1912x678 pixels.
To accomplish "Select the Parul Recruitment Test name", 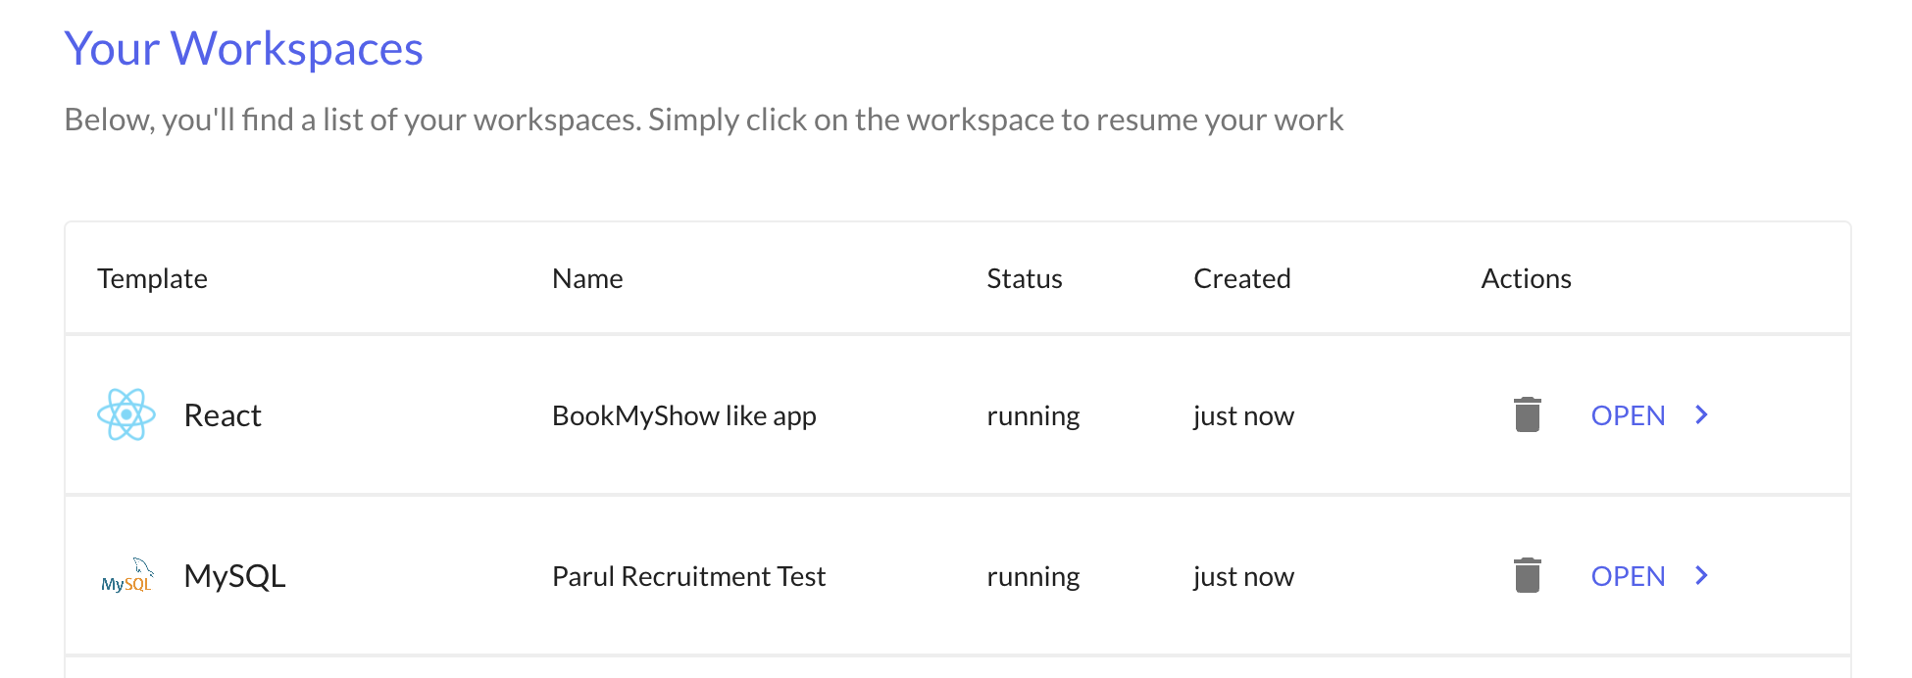I will click(688, 576).
